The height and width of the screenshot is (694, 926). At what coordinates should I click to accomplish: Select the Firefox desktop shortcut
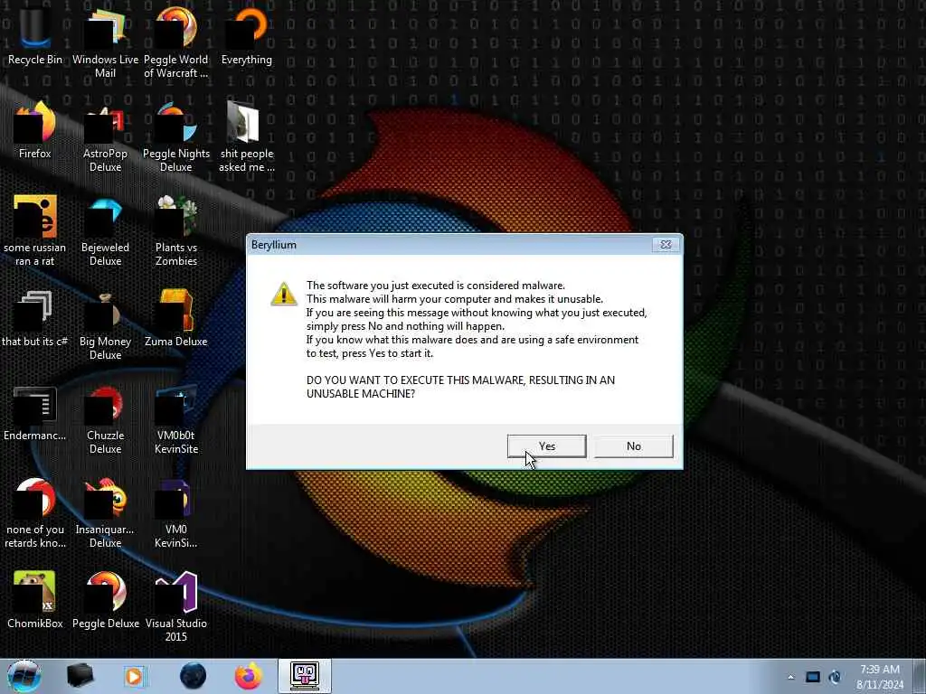click(35, 130)
